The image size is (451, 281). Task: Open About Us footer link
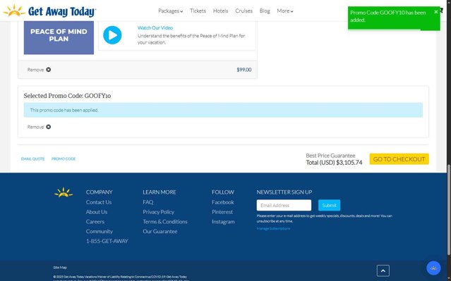[x=97, y=212]
